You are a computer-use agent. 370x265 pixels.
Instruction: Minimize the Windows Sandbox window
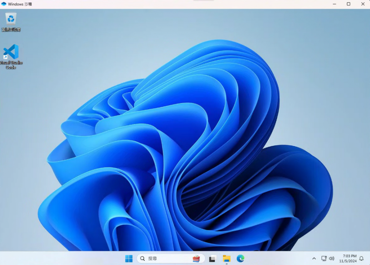point(334,4)
